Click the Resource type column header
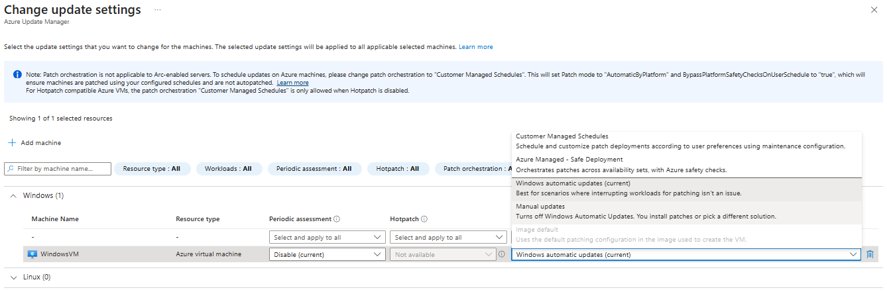The height and width of the screenshot is (292, 887). click(198, 219)
